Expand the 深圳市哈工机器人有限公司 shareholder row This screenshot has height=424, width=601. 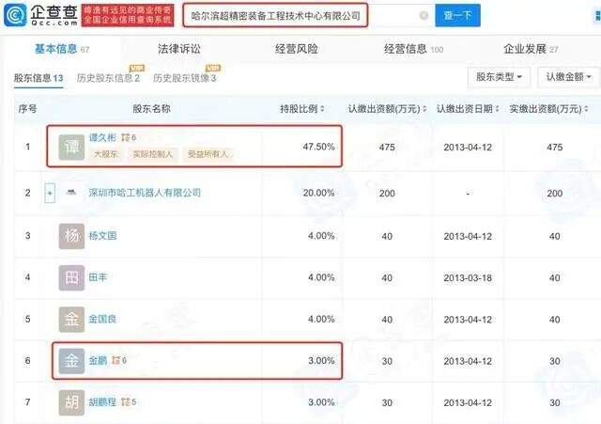pyautogui.click(x=50, y=193)
